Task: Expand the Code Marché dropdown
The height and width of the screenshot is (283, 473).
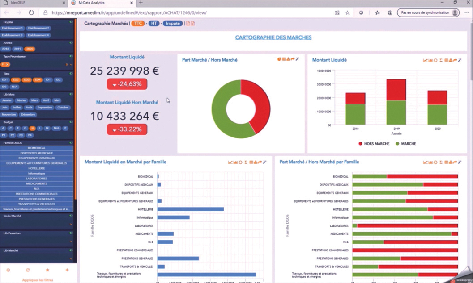Action: point(71,224)
